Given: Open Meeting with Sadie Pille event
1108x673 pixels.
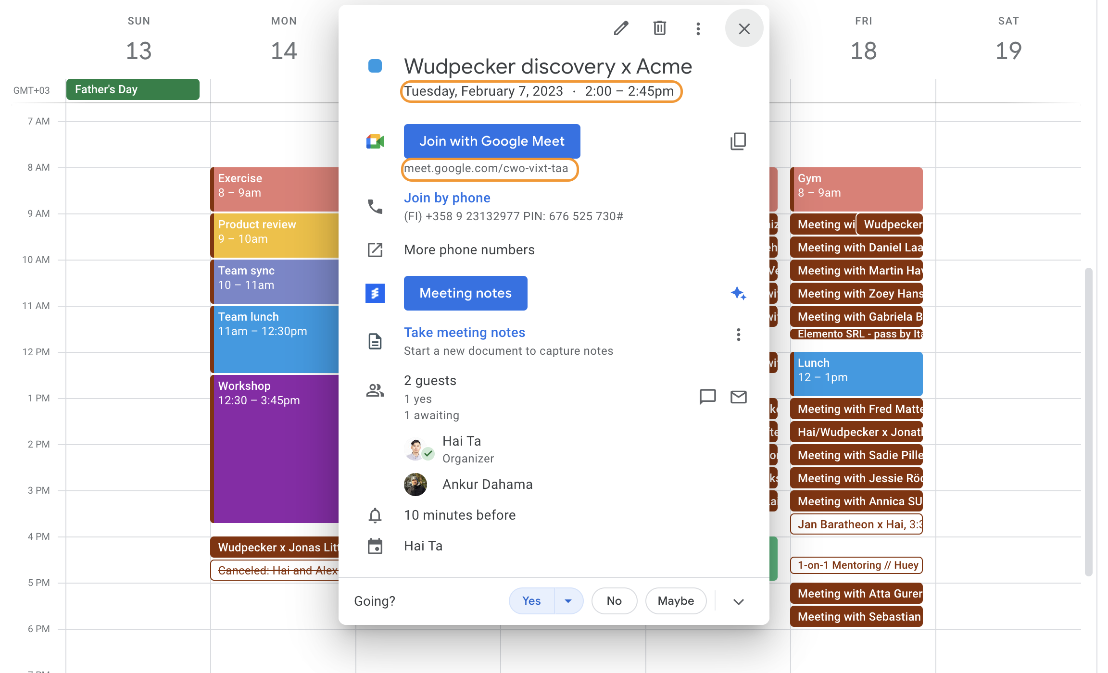Looking at the screenshot, I should pyautogui.click(x=856, y=455).
